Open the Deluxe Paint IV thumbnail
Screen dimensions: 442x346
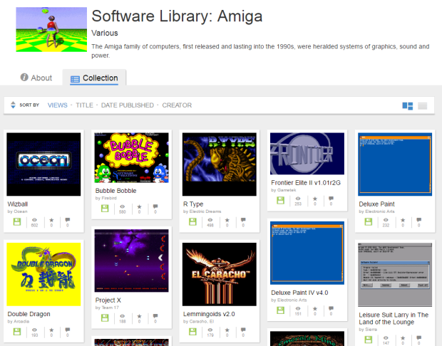click(x=307, y=253)
